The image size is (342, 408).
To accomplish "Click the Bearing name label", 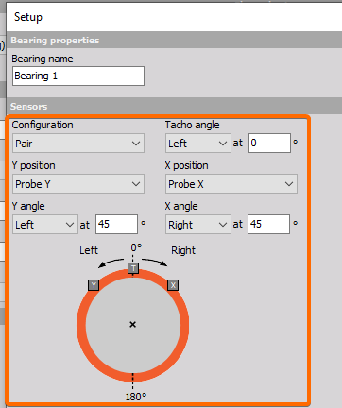I will click(43, 59).
